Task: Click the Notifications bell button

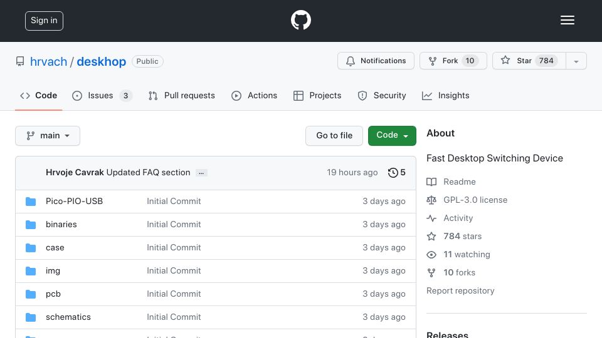Action: click(x=376, y=61)
